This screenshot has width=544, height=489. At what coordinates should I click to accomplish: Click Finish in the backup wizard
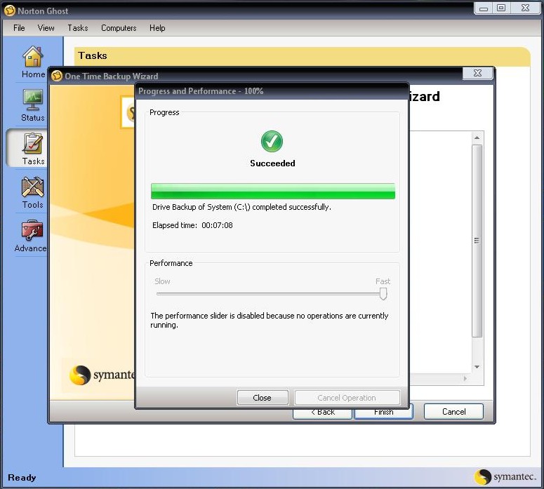click(x=383, y=413)
